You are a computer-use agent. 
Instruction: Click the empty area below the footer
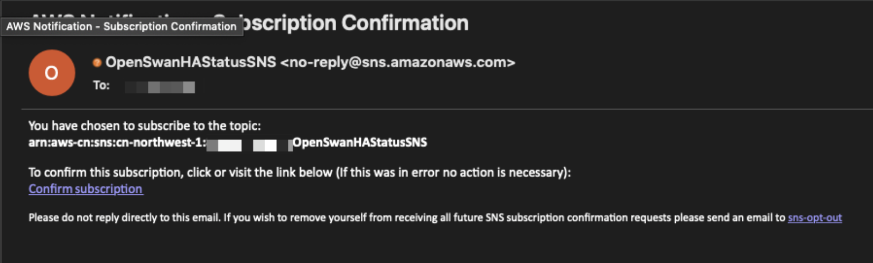click(x=436, y=245)
